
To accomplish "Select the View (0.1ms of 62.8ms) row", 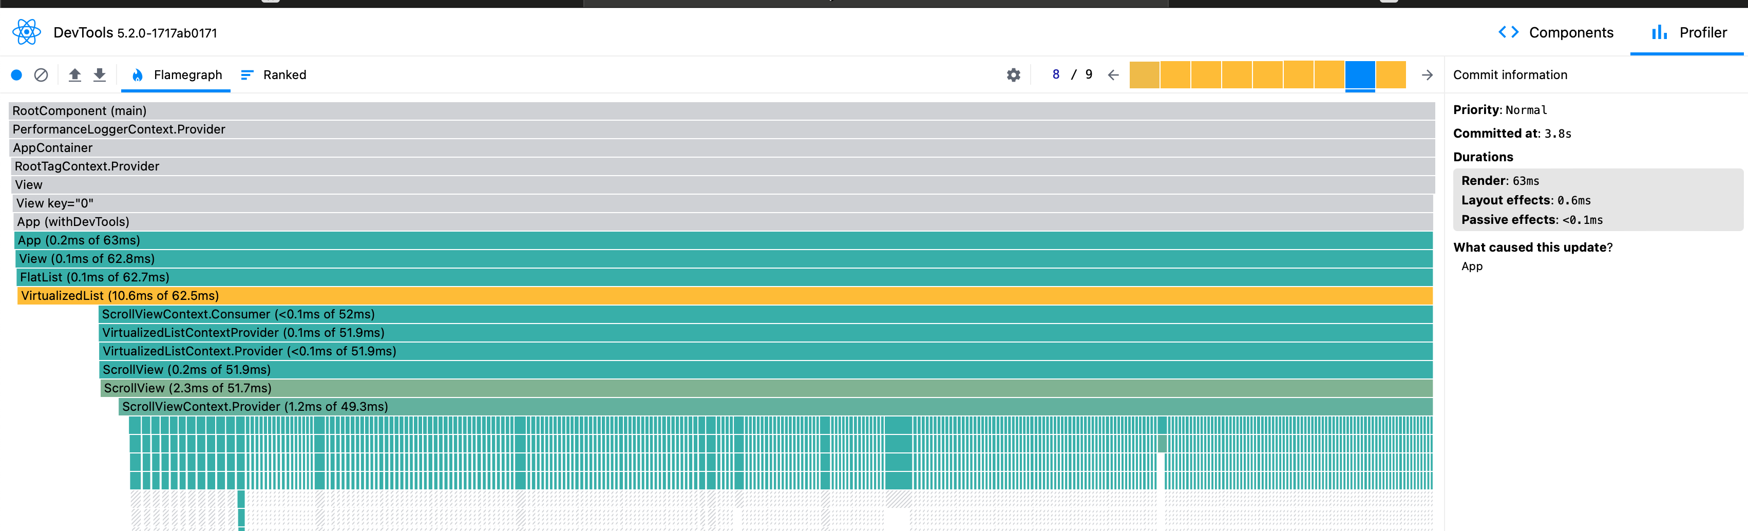I will click(x=724, y=258).
